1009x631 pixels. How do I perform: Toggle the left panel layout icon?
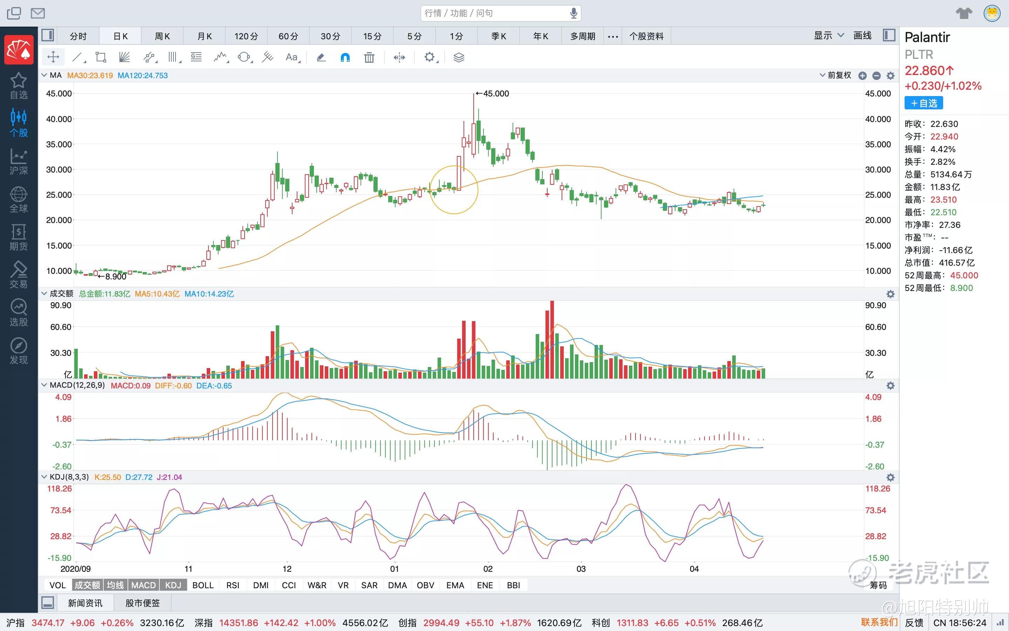[48, 35]
